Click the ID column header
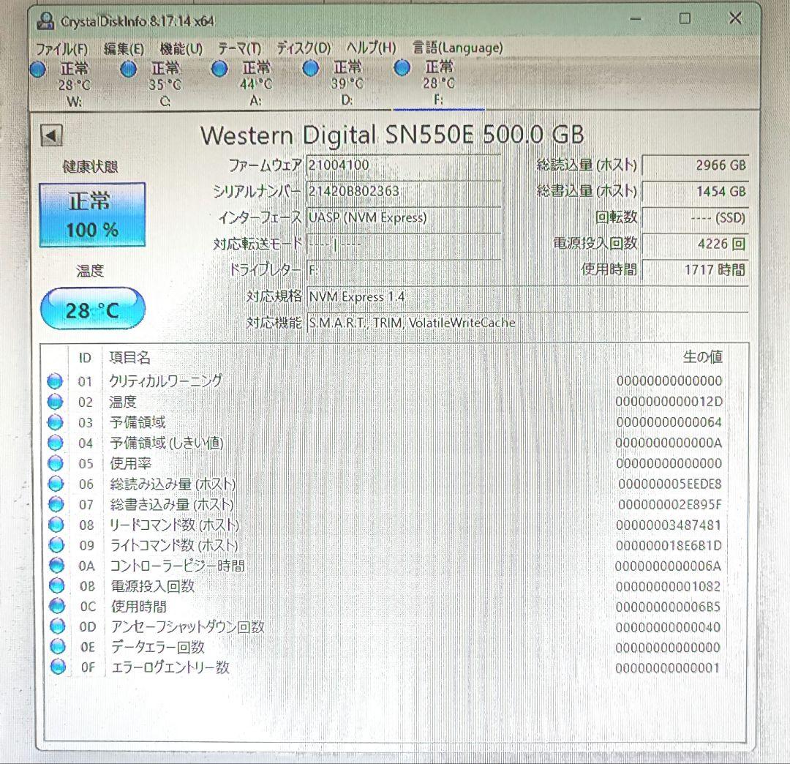Image resolution: width=790 pixels, height=764 pixels. [85, 358]
